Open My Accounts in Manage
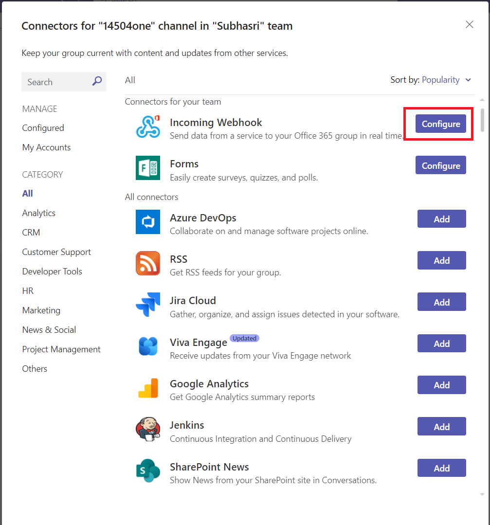 (x=46, y=147)
